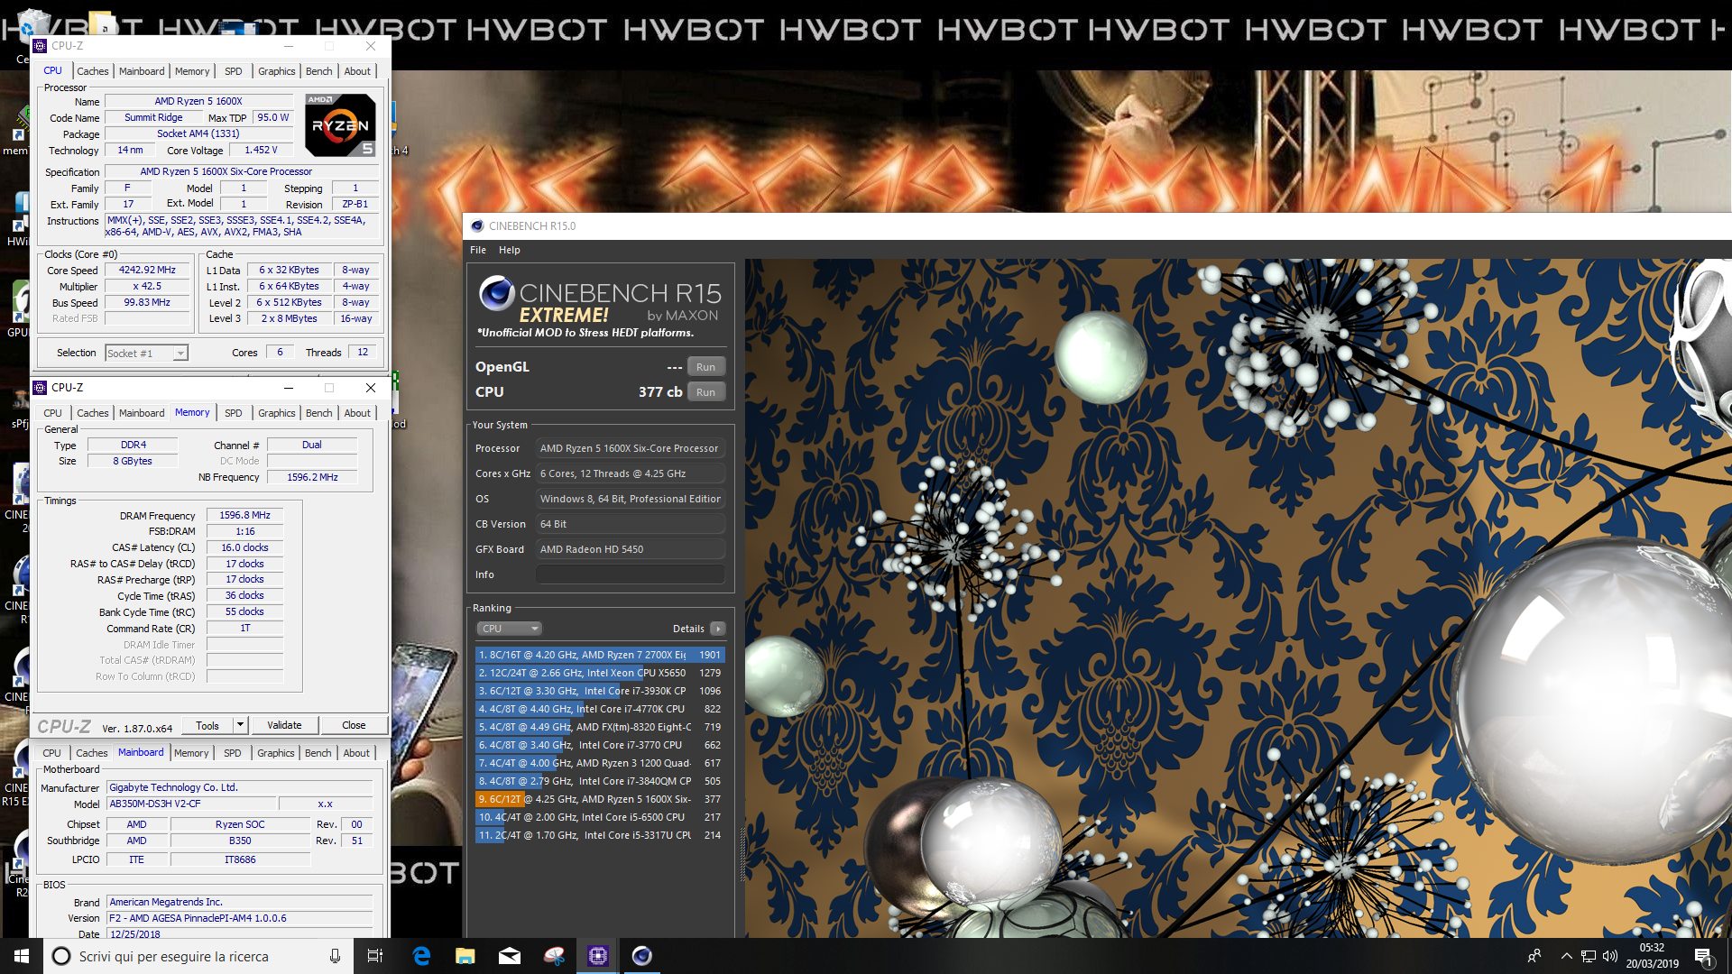This screenshot has height=974, width=1732.
Task: Click the GFX Board value 'AMD Radeon HD 5450'
Action: point(631,549)
